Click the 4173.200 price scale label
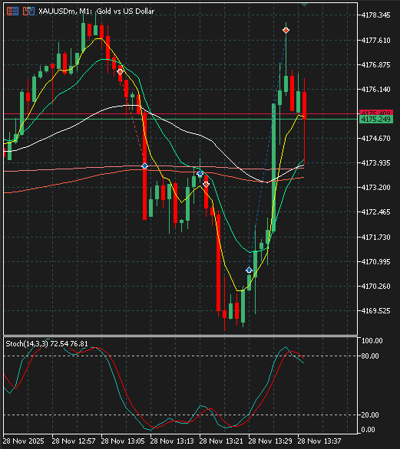 coord(376,188)
